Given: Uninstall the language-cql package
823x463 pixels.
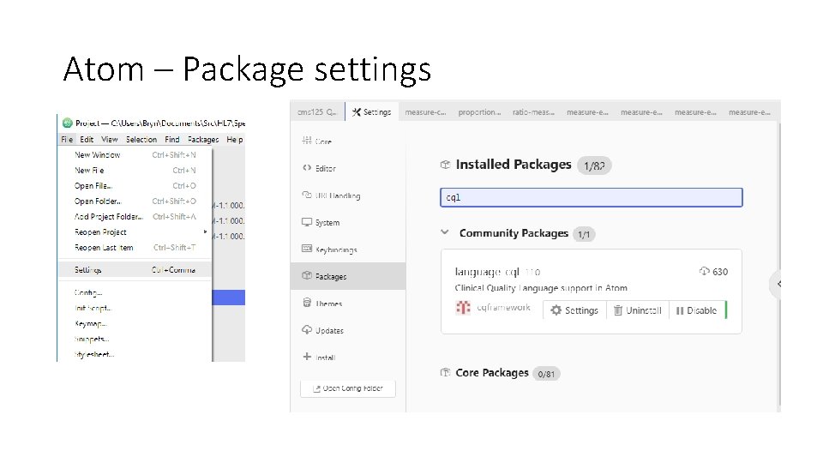Looking at the screenshot, I should [637, 310].
